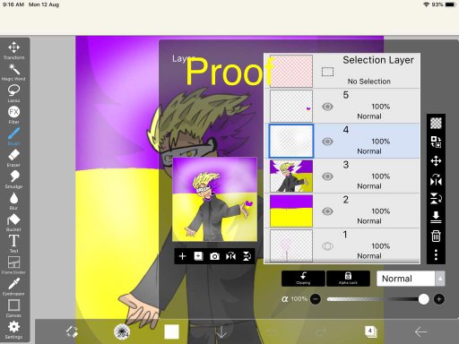459x344 pixels.
Task: Select the Bucket fill tool
Action: (13, 223)
